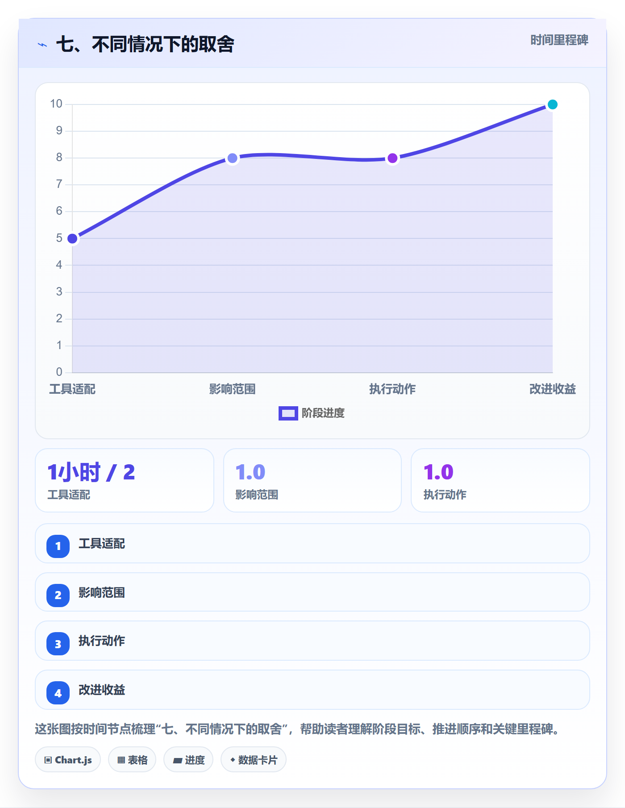Click the '1小时 / 2' stat value
This screenshot has height=808, width=625.
(91, 472)
